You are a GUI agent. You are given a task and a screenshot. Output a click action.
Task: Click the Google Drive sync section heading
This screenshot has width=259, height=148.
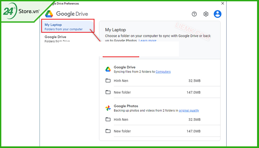[x=124, y=67]
